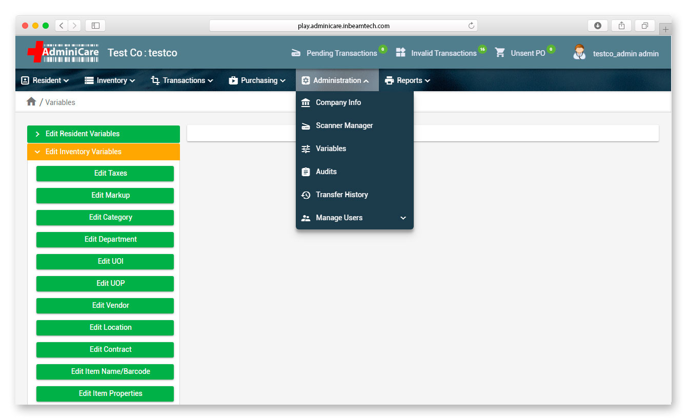This screenshot has width=687, height=420.
Task: Open the Transactions dropdown menu
Action: tap(182, 80)
